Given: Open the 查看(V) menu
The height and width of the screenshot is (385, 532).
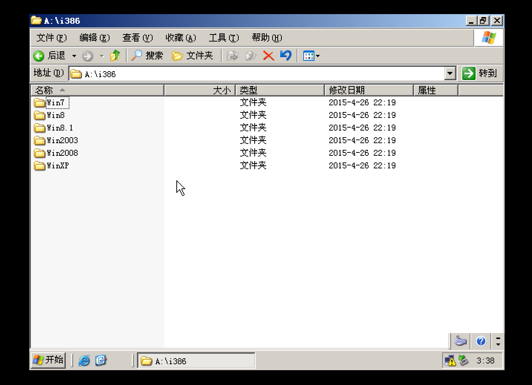Looking at the screenshot, I should [138, 38].
